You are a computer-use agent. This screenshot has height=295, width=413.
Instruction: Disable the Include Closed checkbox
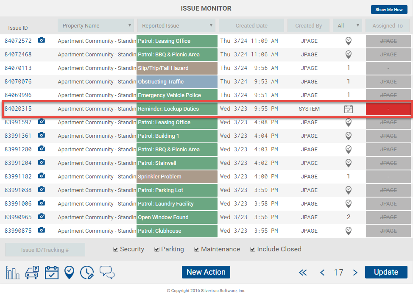click(x=253, y=249)
